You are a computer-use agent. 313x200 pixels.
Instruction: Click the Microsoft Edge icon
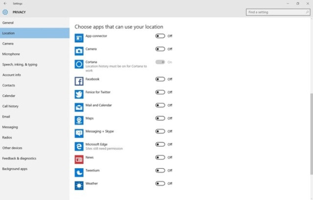click(x=79, y=146)
